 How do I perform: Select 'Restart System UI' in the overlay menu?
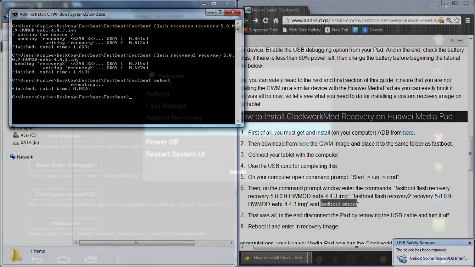coord(175,154)
